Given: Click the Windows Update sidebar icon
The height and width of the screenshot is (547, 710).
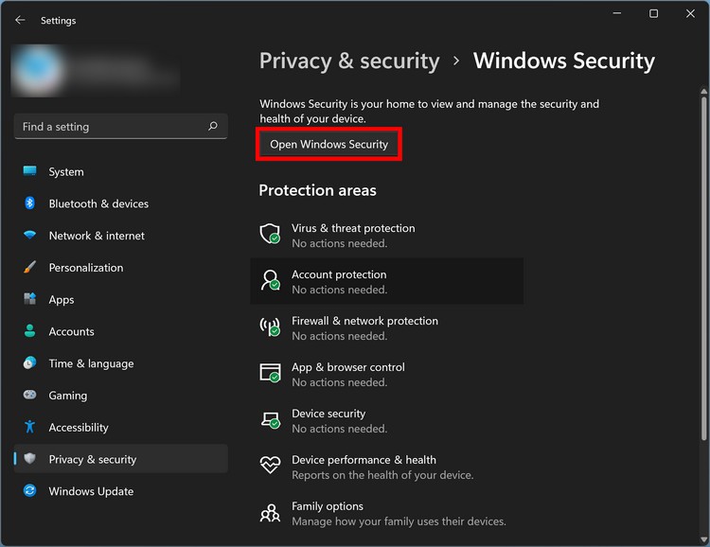Looking at the screenshot, I should click(30, 491).
